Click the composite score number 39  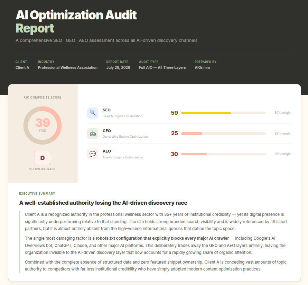click(x=43, y=123)
